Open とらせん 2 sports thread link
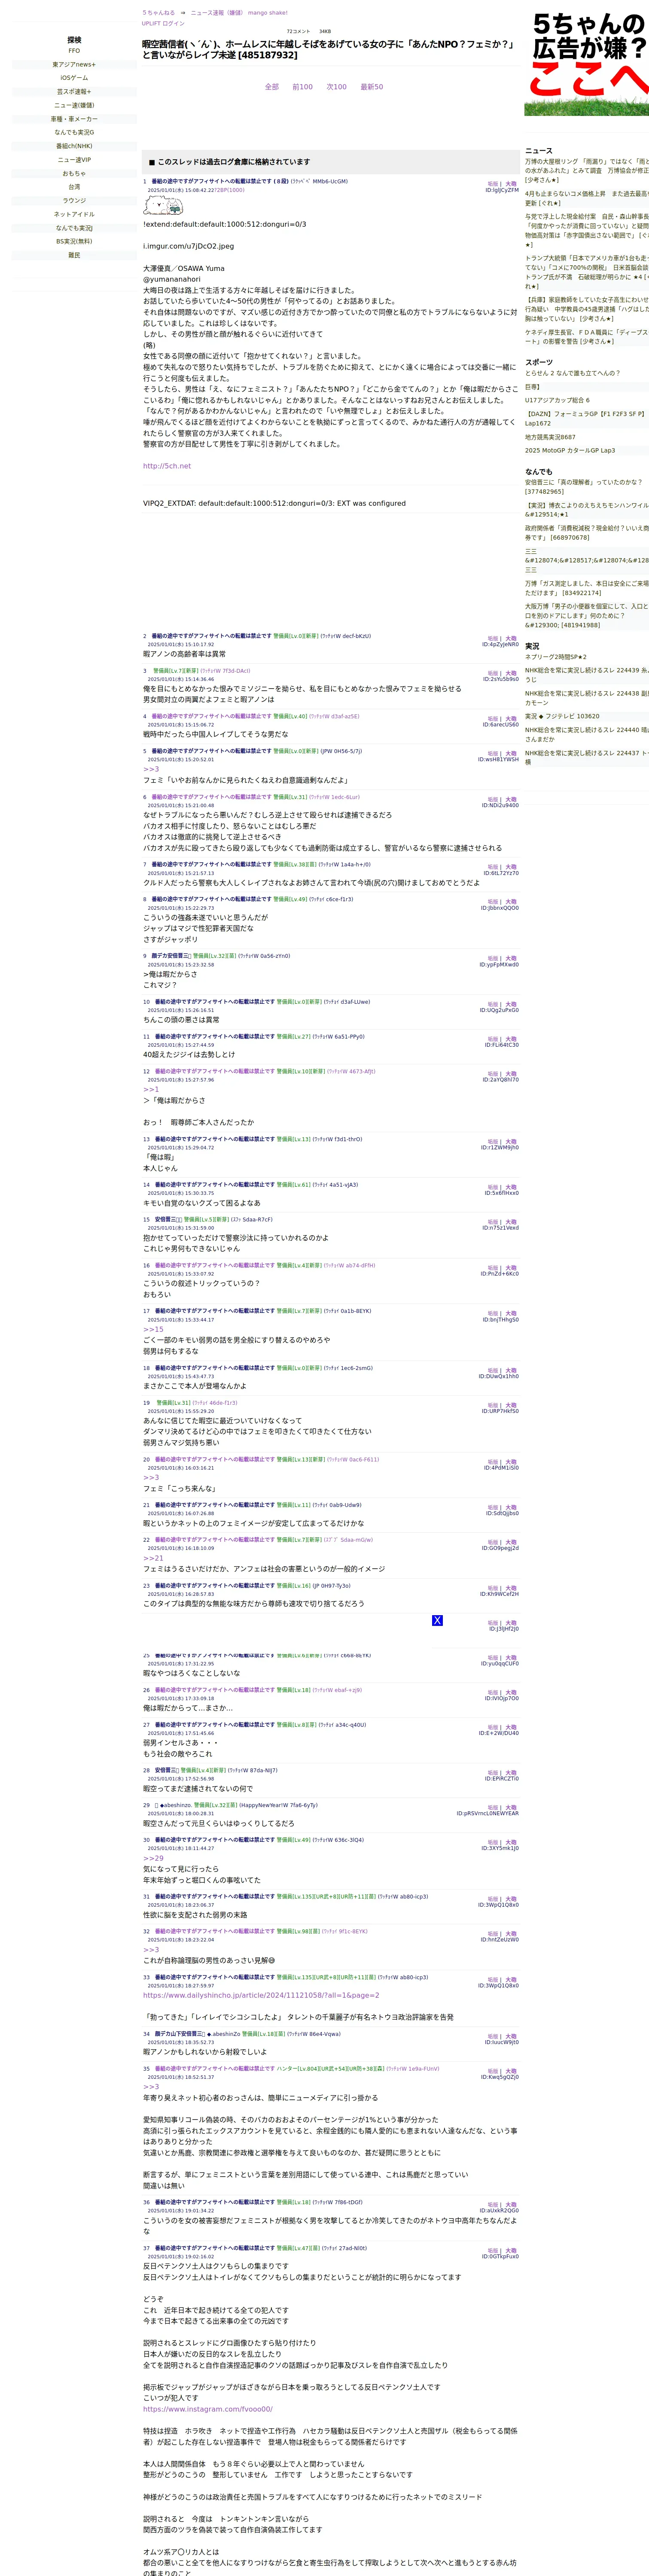The height and width of the screenshot is (2576, 649). pyautogui.click(x=572, y=373)
